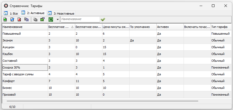Click the Бесплатное column header with sort arrow

(x=61, y=27)
